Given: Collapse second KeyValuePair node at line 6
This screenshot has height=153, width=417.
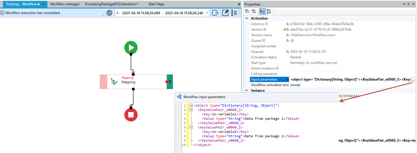Looking at the screenshot, I should [x=191, y=127].
